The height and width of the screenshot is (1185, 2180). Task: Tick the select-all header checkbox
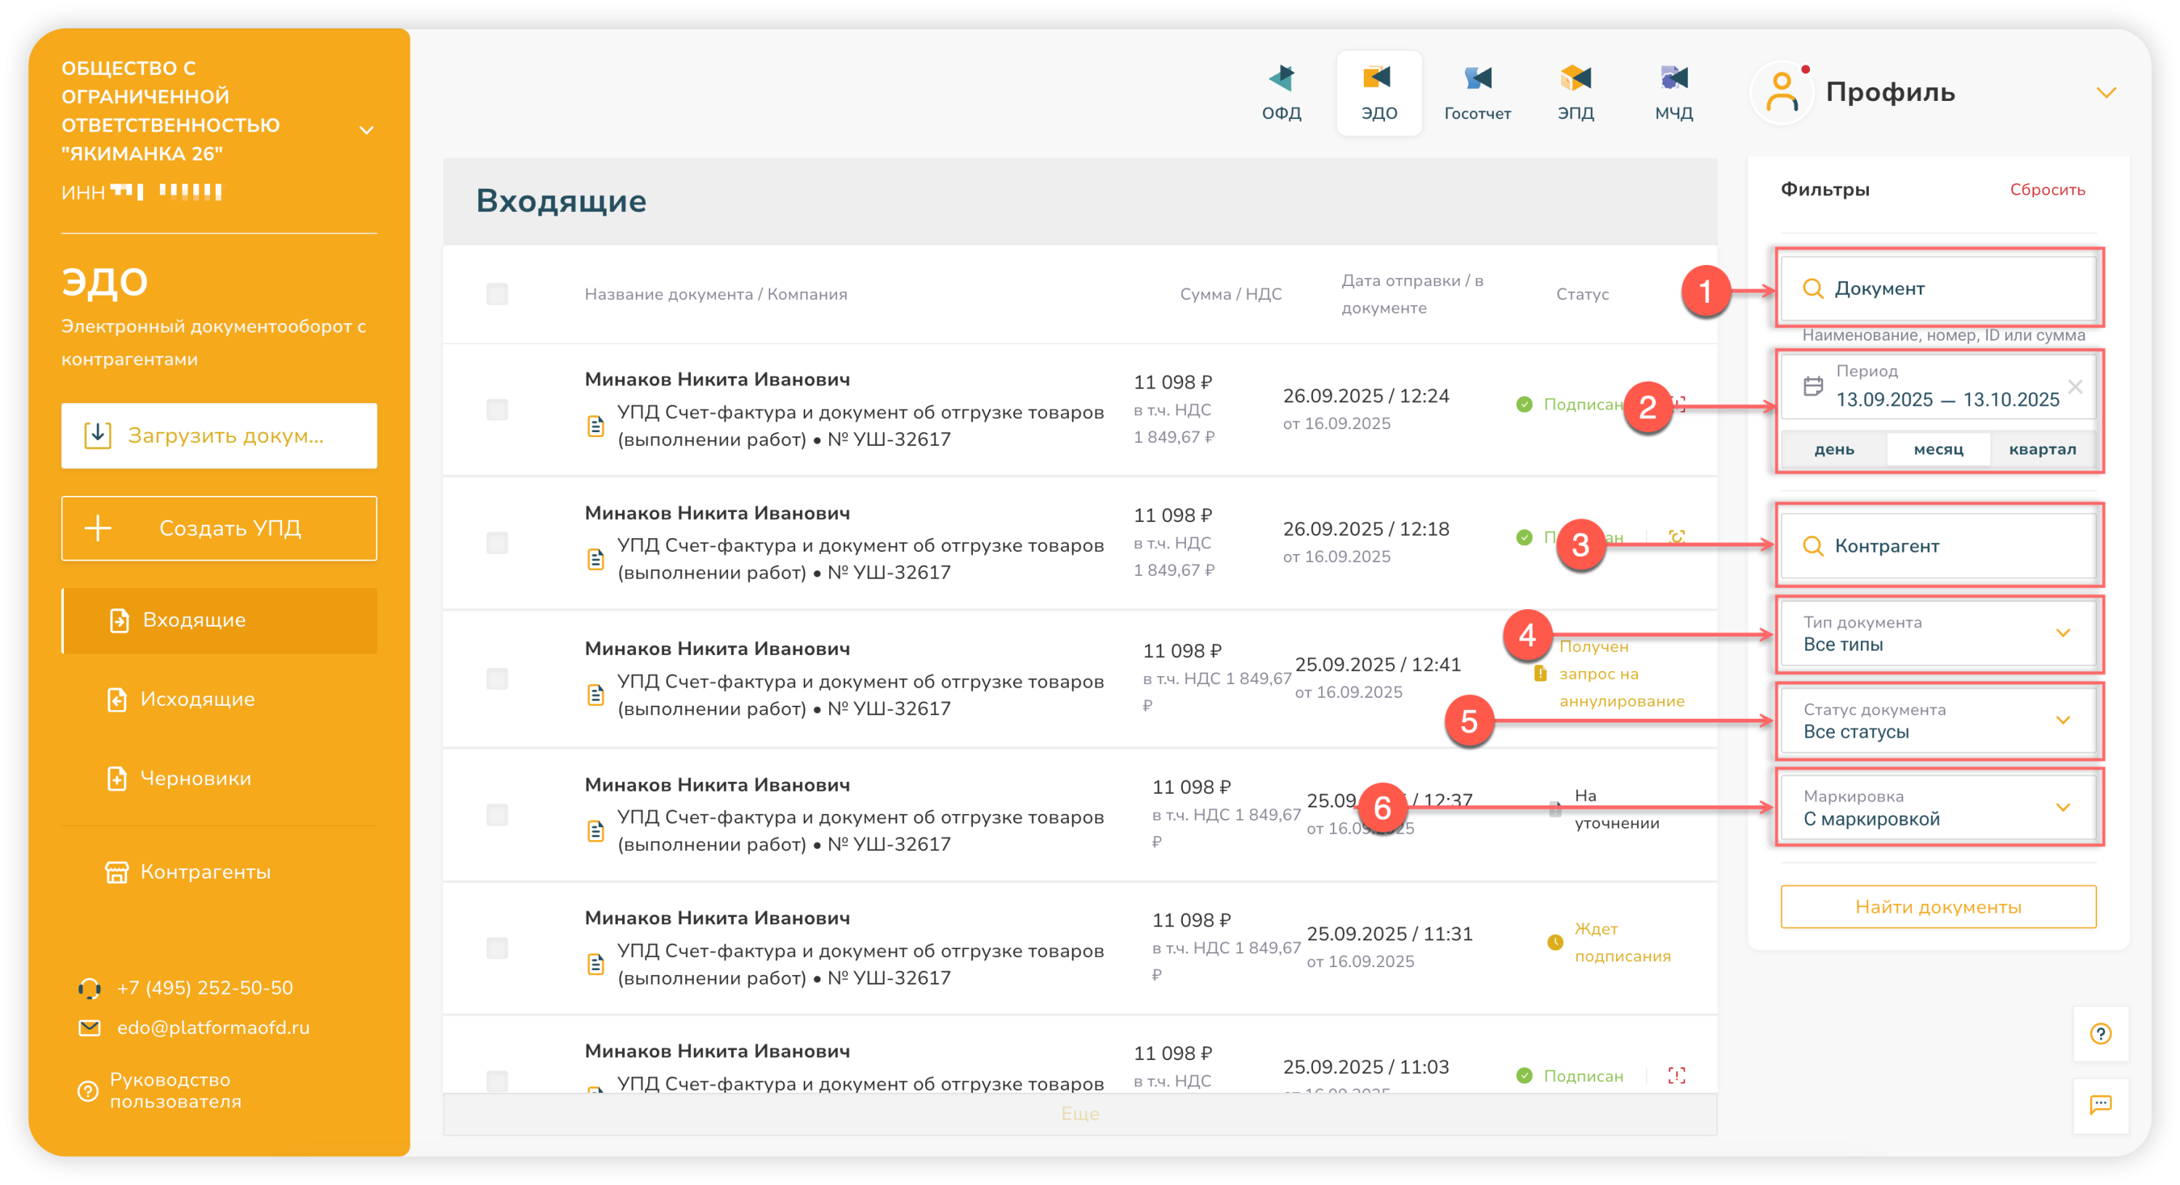point(497,294)
